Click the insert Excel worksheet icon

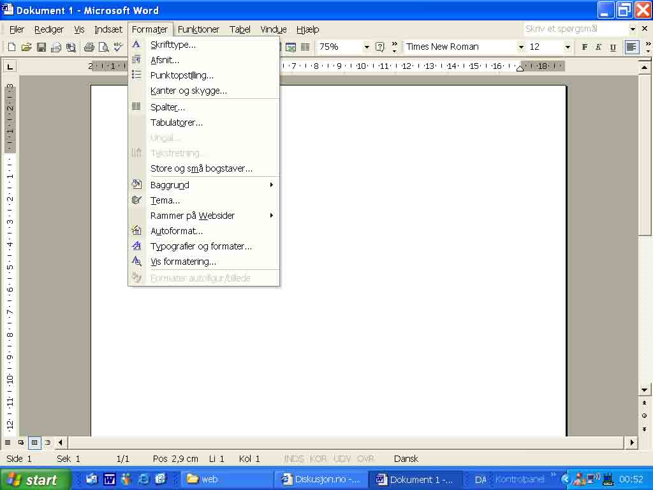[x=291, y=47]
